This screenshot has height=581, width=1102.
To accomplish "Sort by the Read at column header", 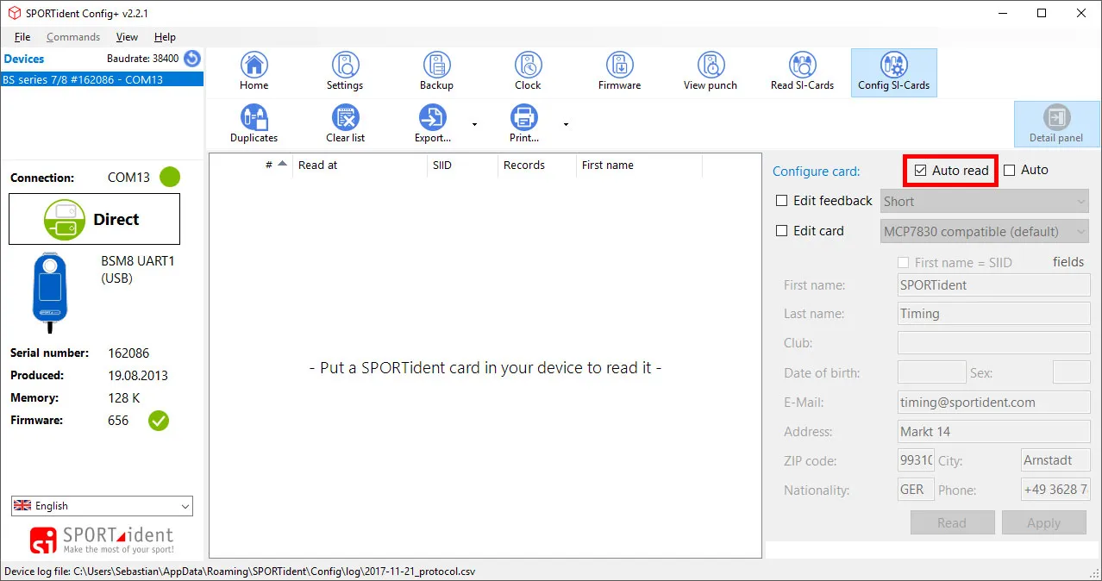I will pos(360,165).
